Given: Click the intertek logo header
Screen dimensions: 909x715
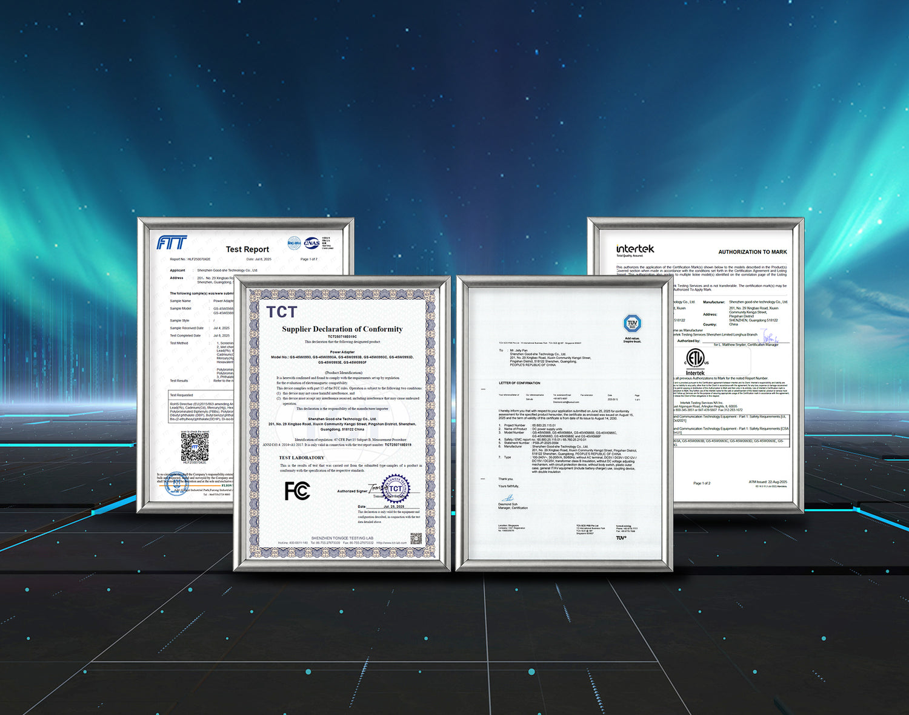Looking at the screenshot, I should [x=635, y=249].
